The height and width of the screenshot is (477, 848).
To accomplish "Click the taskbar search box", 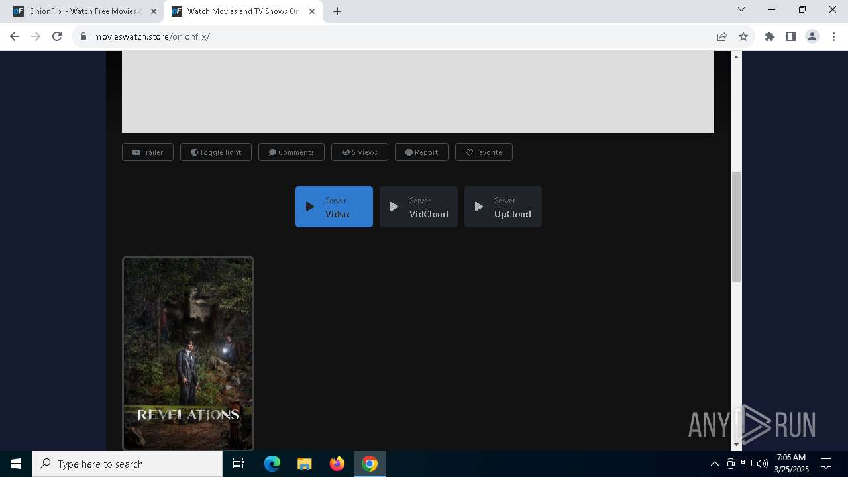I will click(x=127, y=464).
